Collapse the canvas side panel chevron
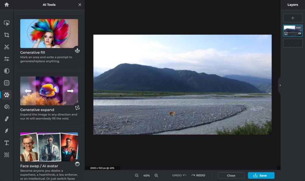The width and height of the screenshot is (305, 181). point(280,85)
